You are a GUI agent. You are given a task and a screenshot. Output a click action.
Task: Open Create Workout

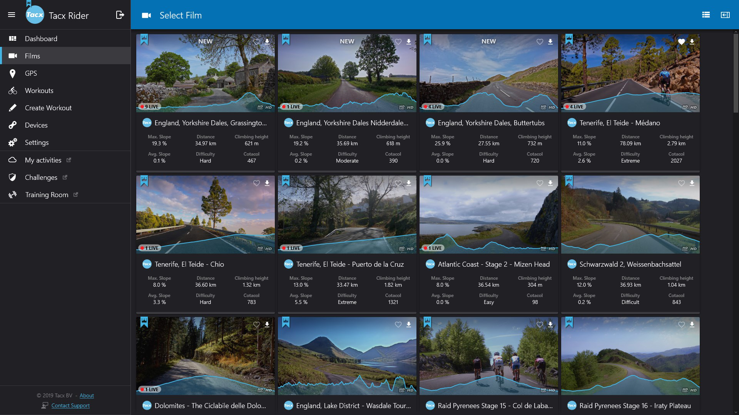65,108
